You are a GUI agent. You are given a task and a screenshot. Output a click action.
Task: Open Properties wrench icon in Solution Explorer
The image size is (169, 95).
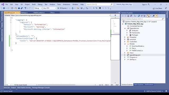coord(153,16)
